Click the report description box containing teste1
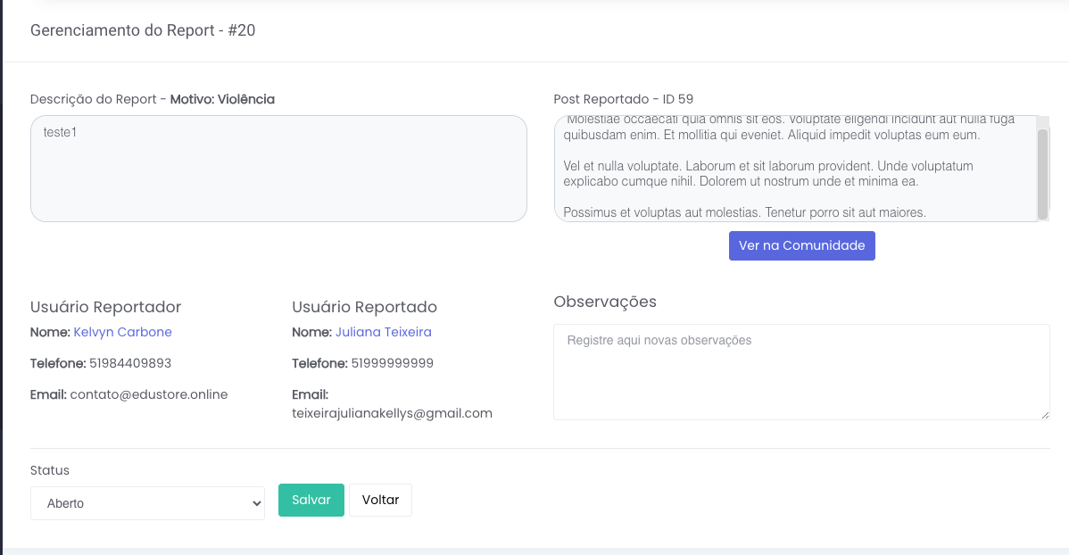The width and height of the screenshot is (1069, 555). coord(278,169)
